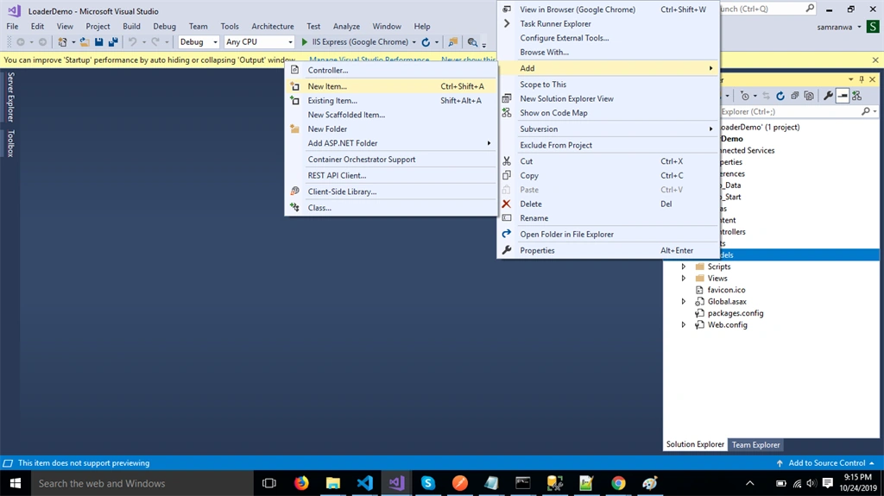Open the Any CPU platform dropdown

point(259,42)
